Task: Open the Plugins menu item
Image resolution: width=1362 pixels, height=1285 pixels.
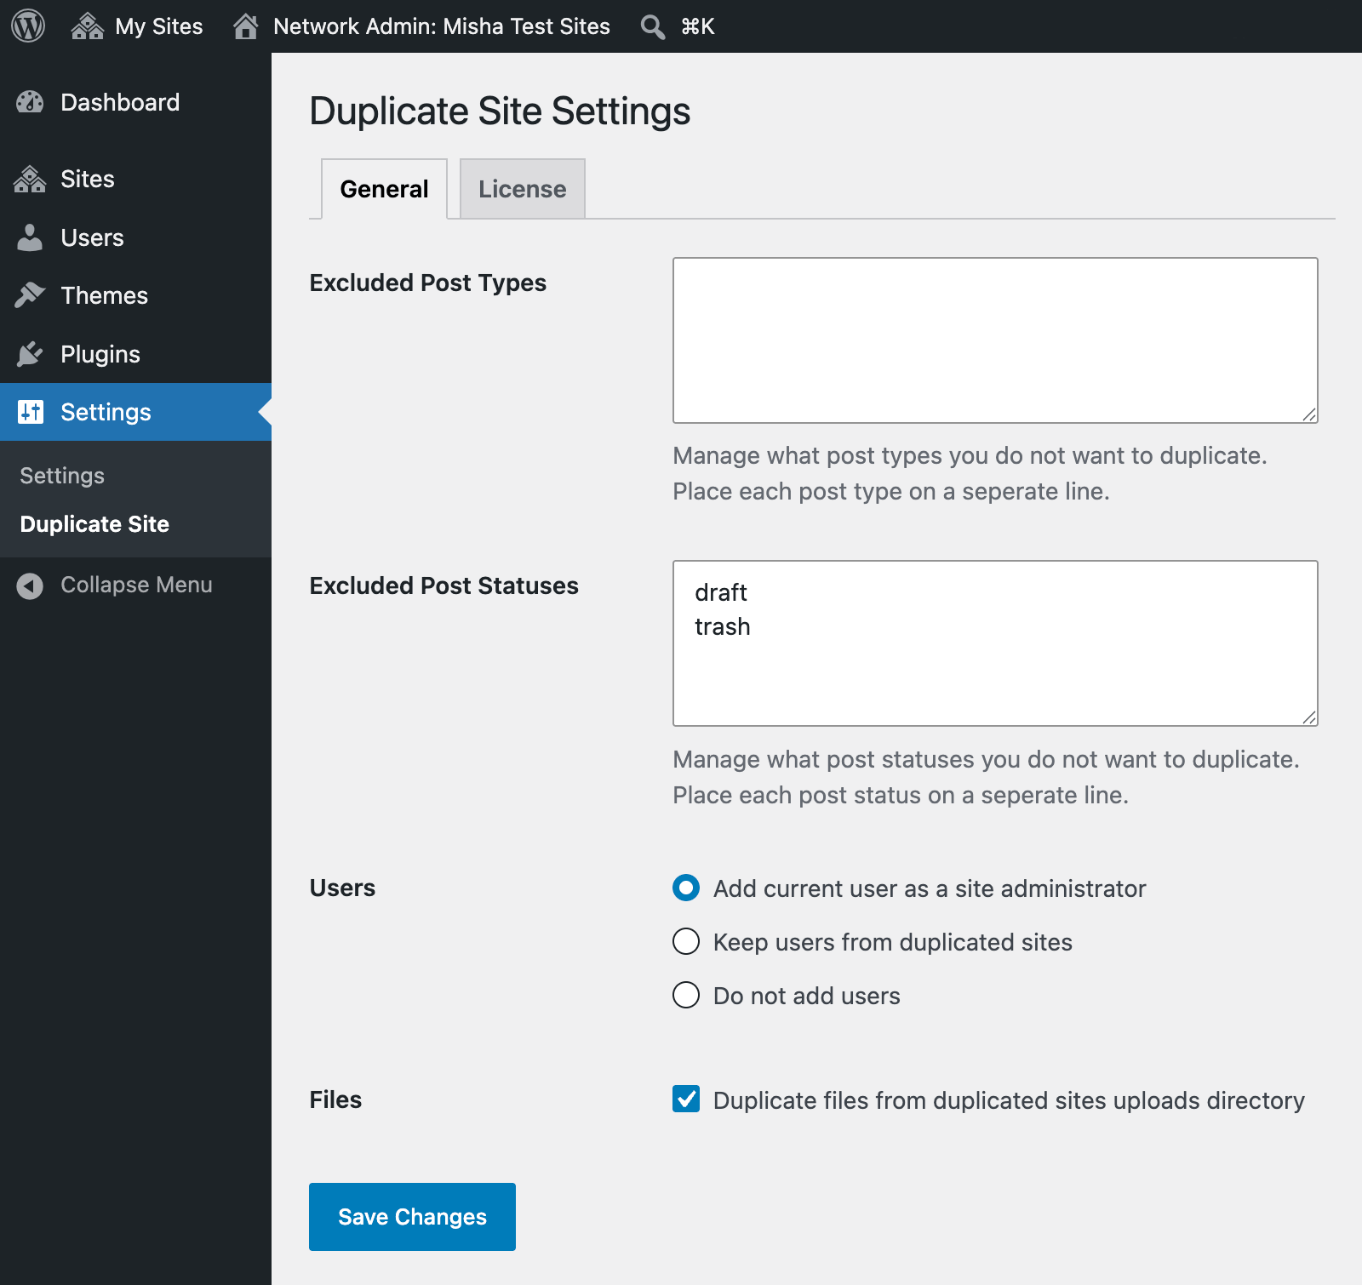Action: 100,354
